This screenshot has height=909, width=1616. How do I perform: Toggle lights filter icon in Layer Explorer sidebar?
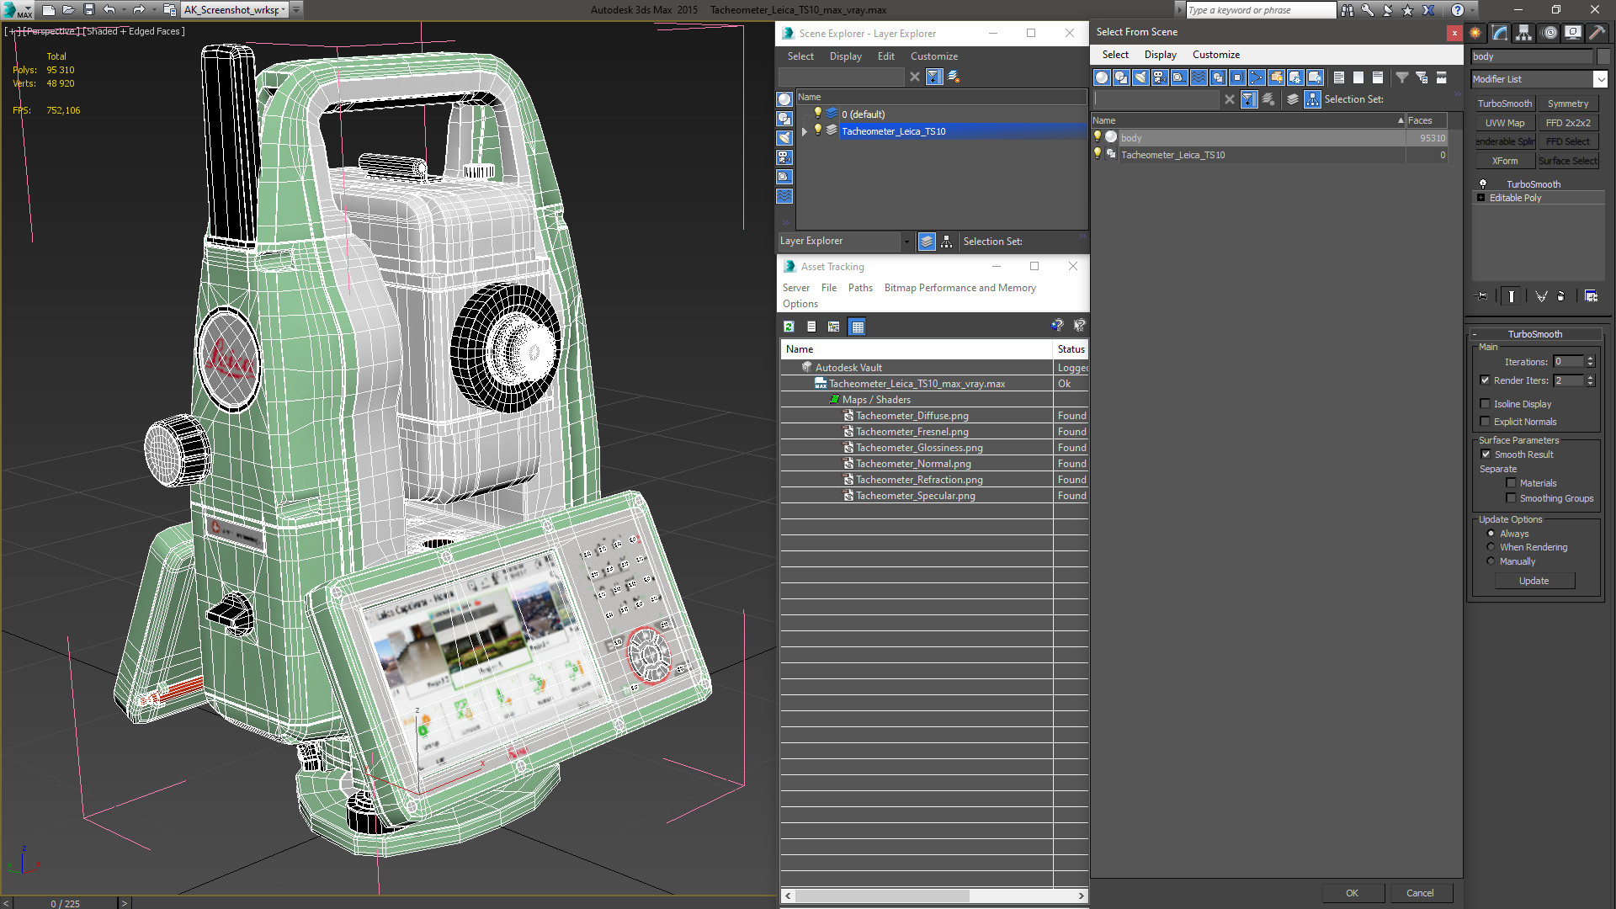click(x=784, y=138)
